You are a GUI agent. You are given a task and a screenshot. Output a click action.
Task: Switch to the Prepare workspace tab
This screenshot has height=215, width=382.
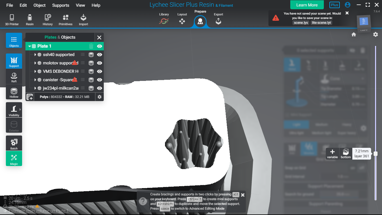[x=200, y=19]
